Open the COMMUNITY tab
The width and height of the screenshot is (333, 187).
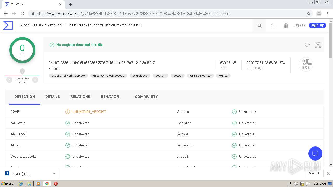[x=146, y=97]
